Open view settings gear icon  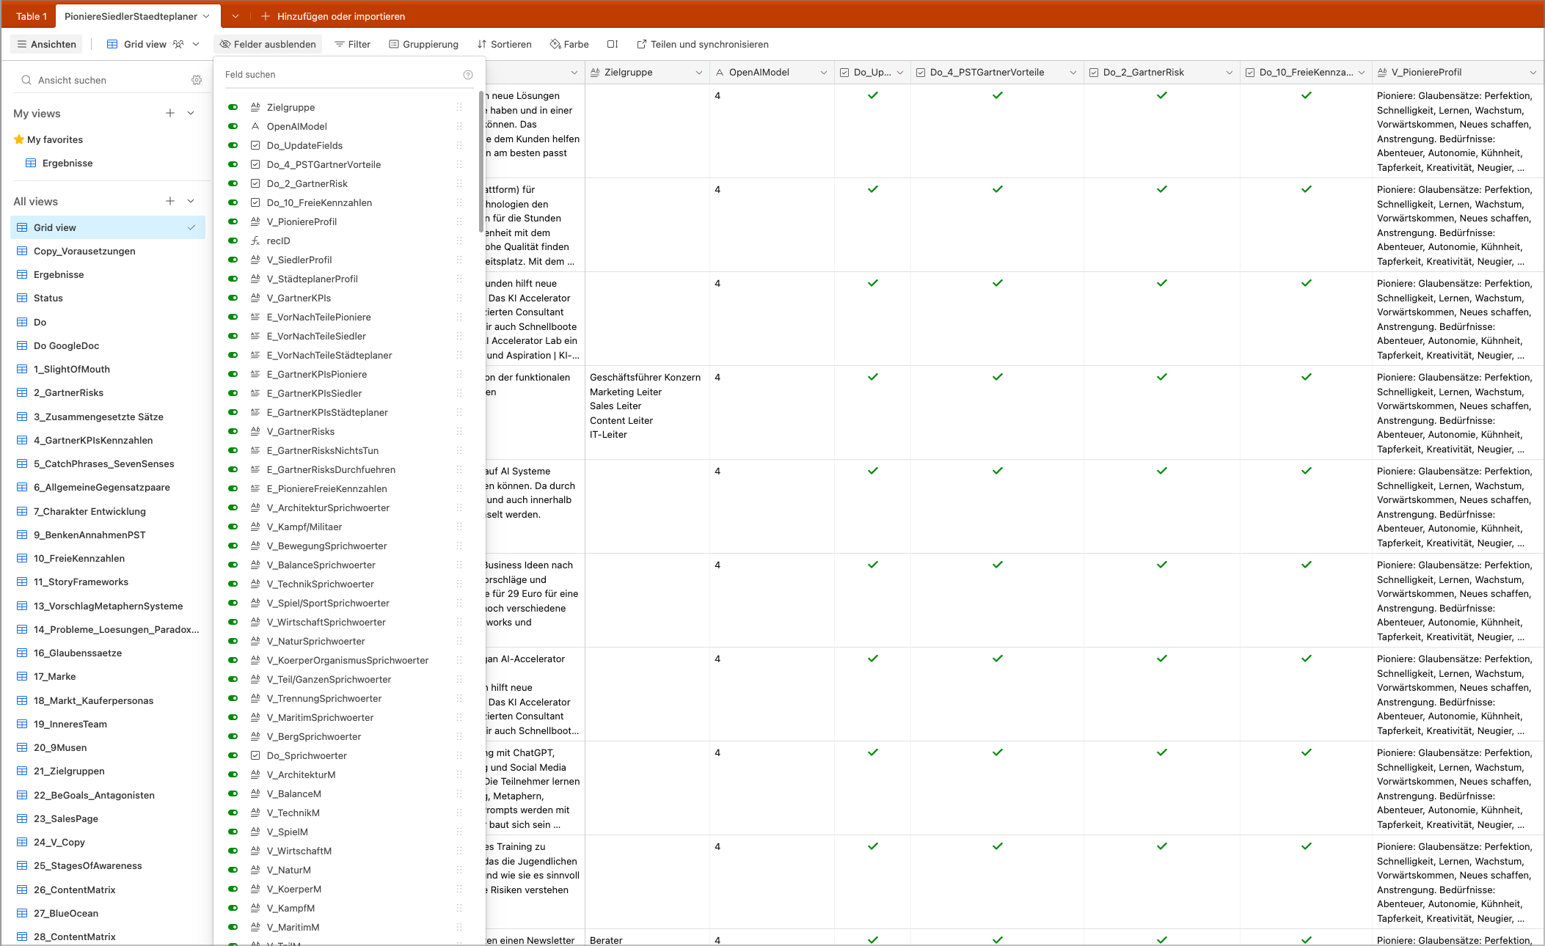[x=197, y=80]
